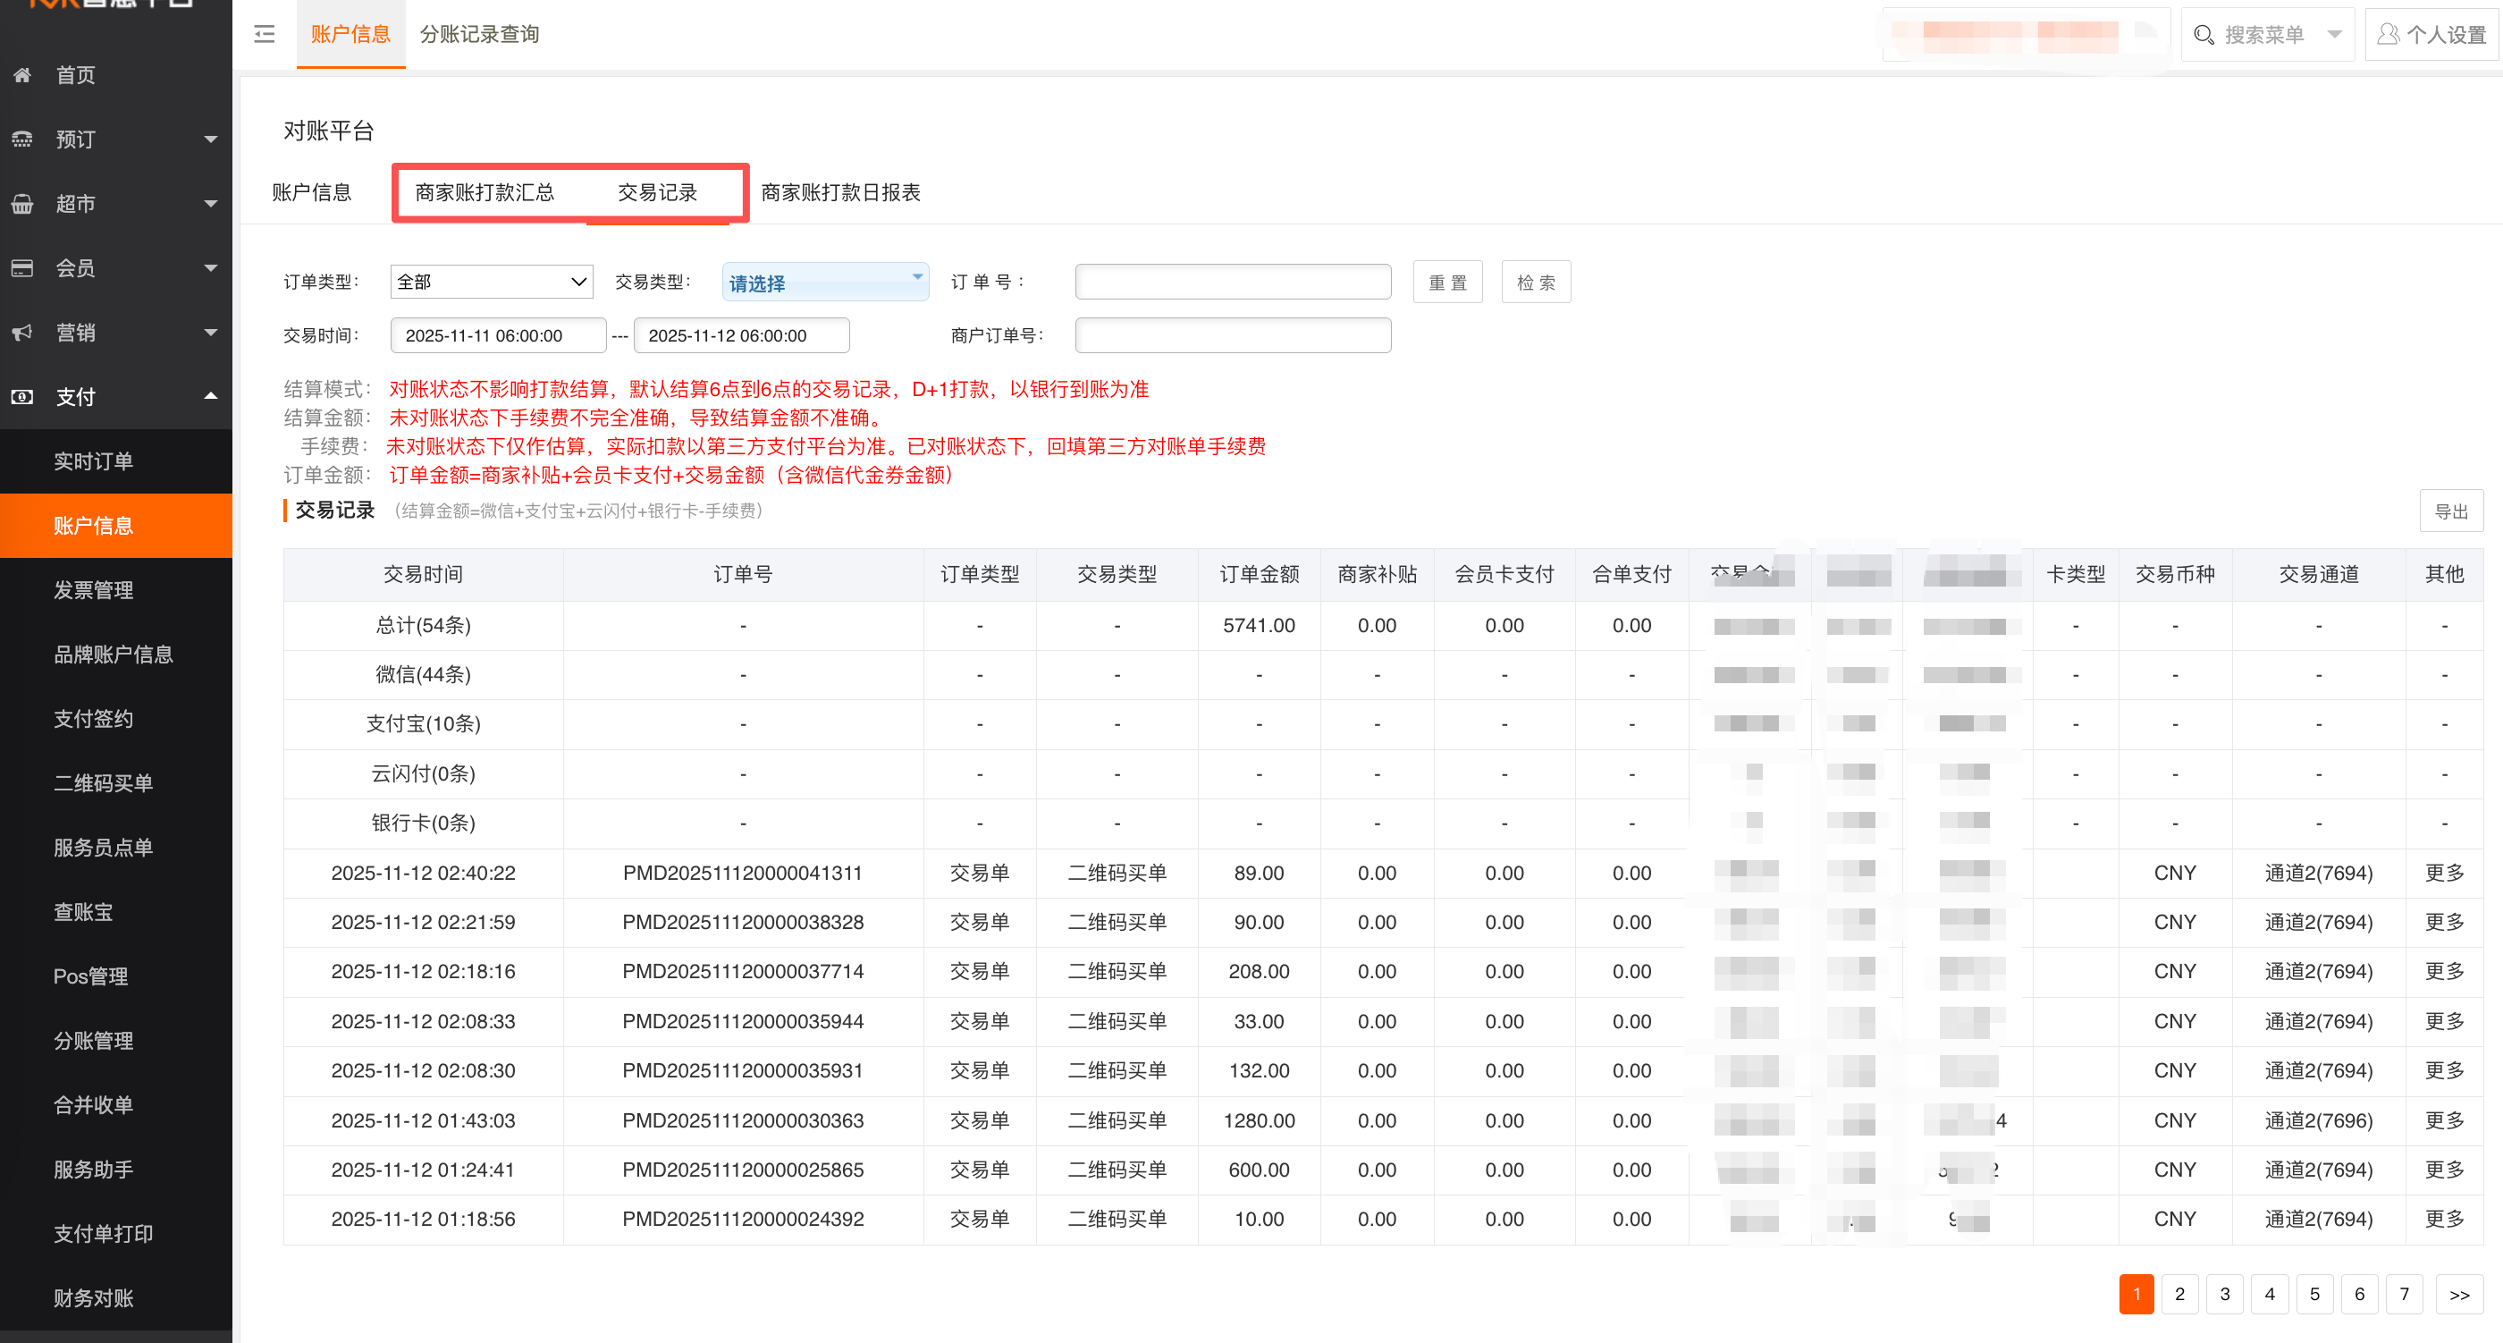Click the 订单号 input field
The height and width of the screenshot is (1343, 2503).
tap(1232, 281)
